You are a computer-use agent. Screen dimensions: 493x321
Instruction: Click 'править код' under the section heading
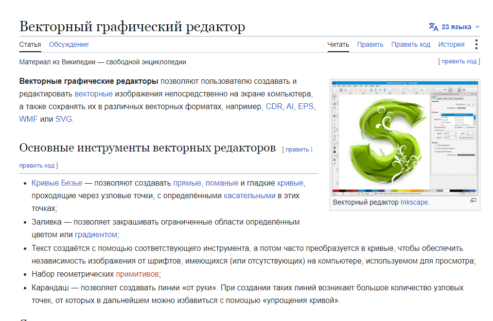pos(37,166)
